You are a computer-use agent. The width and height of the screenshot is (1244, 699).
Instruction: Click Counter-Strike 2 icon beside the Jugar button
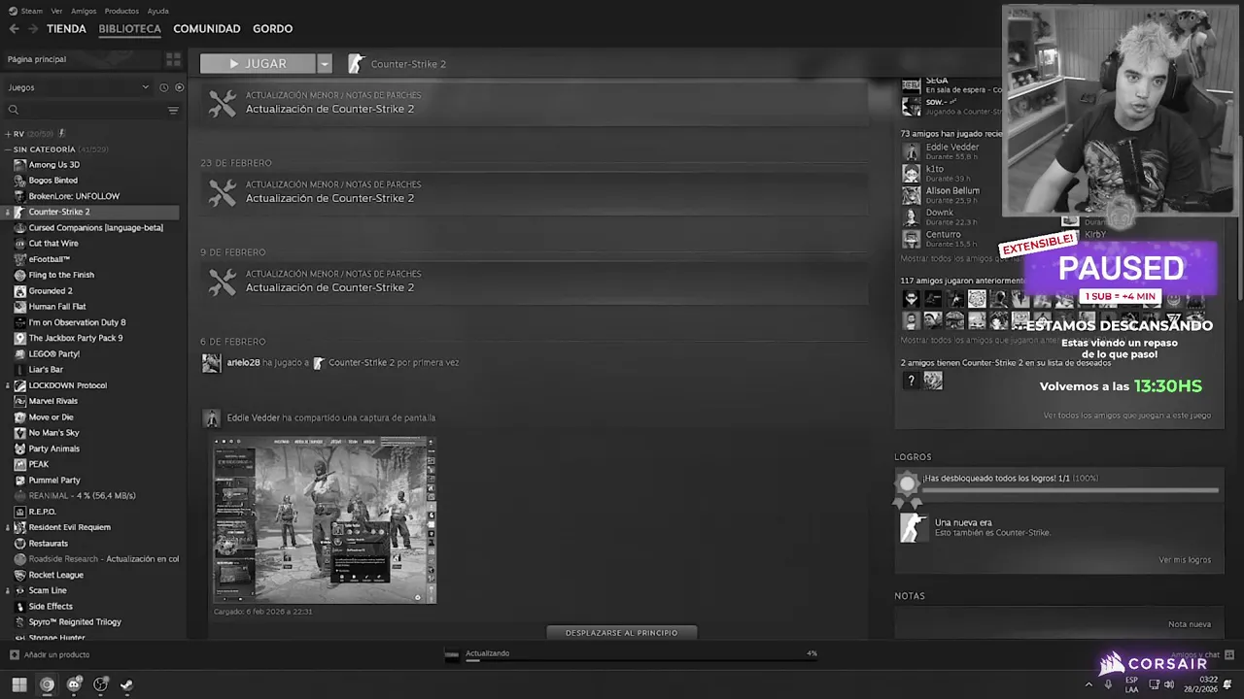(x=357, y=64)
